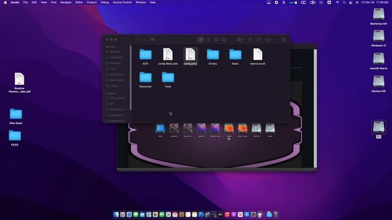Open the Product menu
This screenshot has width=392, height=220.
(92, 2)
